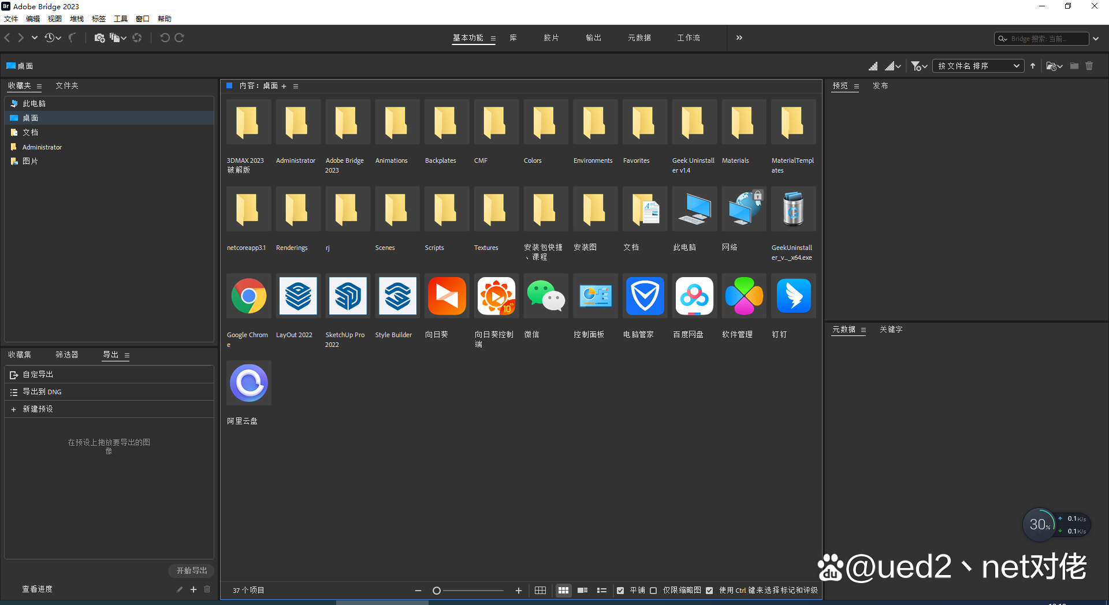Viewport: 1109px width, 605px height.
Task: Click minus to shrink thumbnail size
Action: pos(418,591)
